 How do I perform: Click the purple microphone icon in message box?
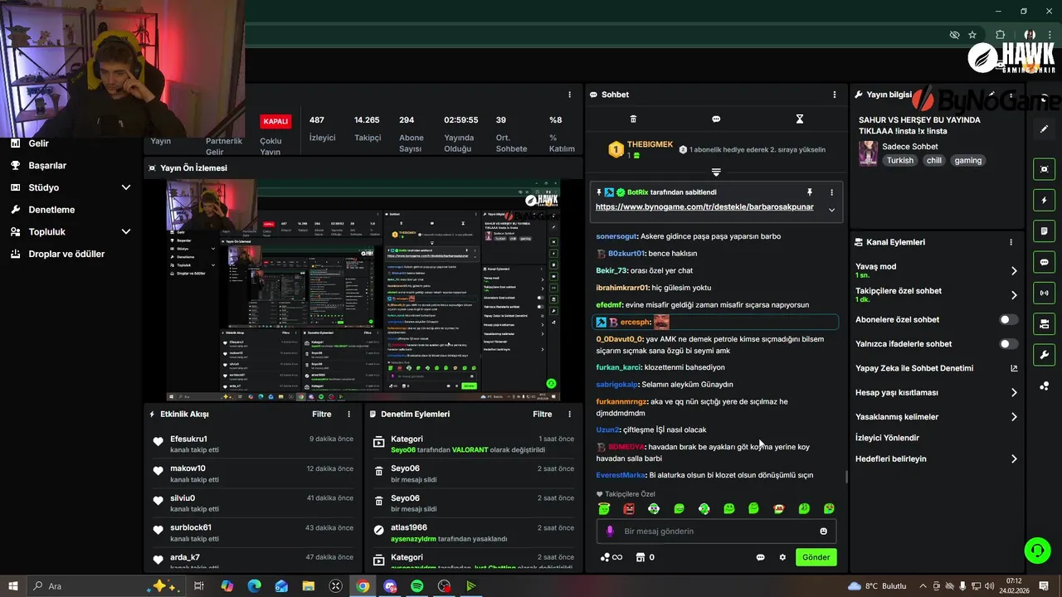610,531
